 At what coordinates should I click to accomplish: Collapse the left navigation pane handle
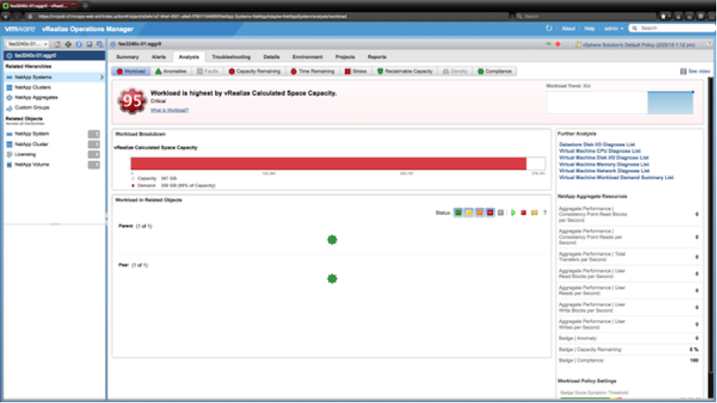coord(107,219)
